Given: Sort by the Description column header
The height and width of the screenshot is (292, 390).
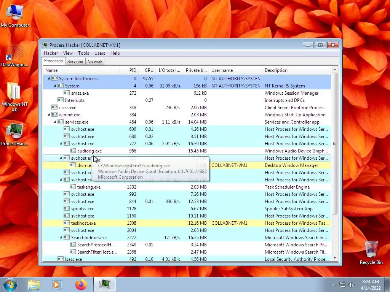Looking at the screenshot, I should click(297, 70).
